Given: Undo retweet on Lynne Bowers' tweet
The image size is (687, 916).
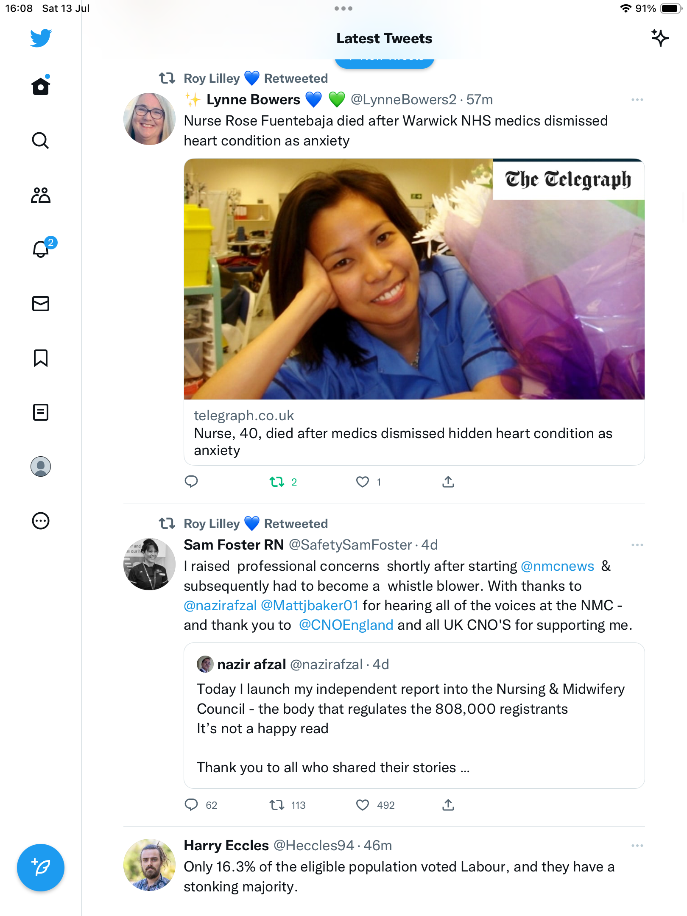Looking at the screenshot, I should (x=277, y=482).
